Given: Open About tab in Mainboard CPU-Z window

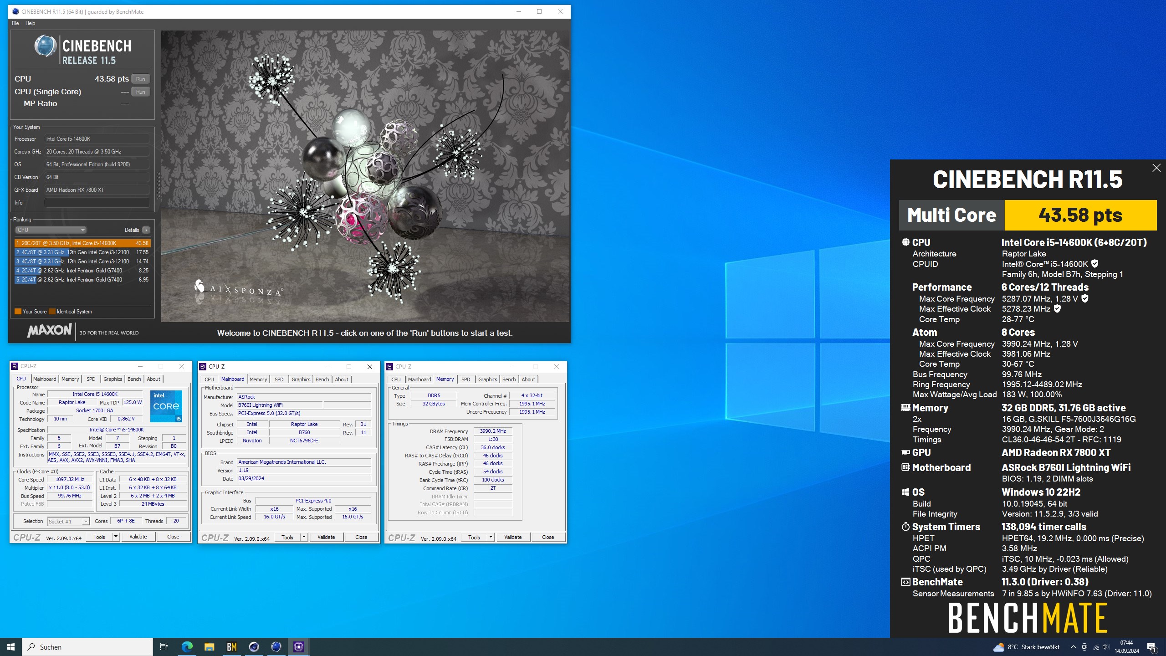Looking at the screenshot, I should [342, 379].
